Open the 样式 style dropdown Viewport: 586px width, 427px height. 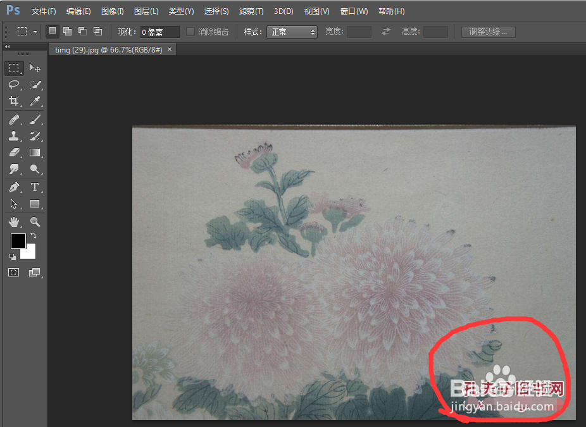pos(292,32)
